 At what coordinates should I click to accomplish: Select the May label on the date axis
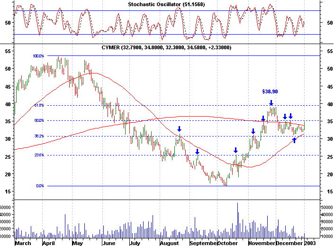click(77, 243)
